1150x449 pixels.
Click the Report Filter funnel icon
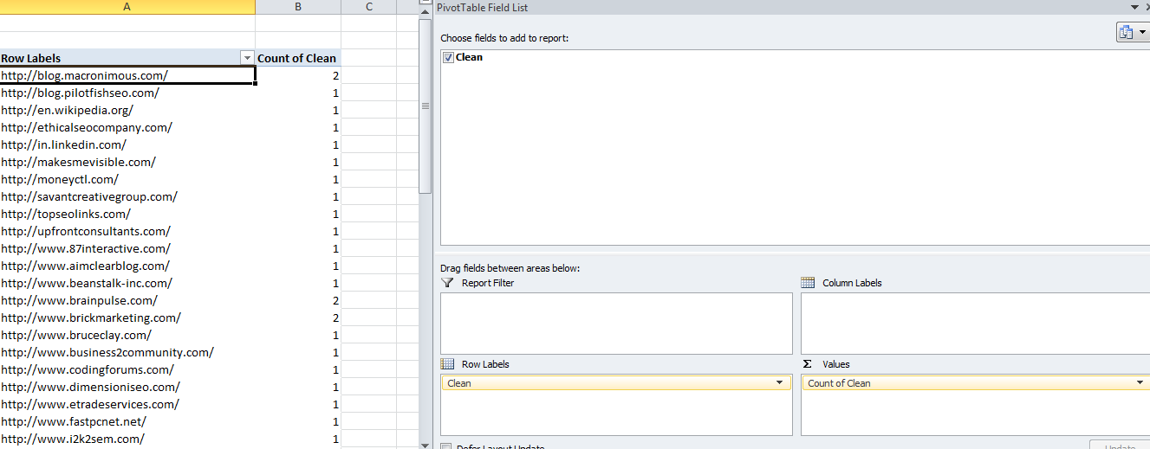[x=447, y=283]
